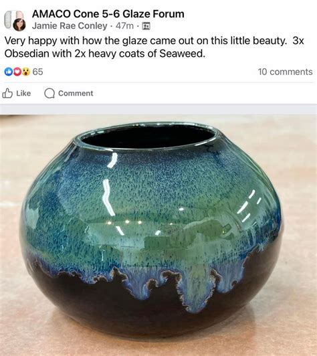The height and width of the screenshot is (356, 317).
Task: Open Jamie Rae Conley's round profile picture
Action: coord(19,25)
